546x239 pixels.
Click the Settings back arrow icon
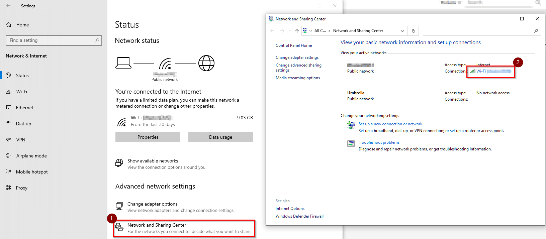[x=8, y=6]
